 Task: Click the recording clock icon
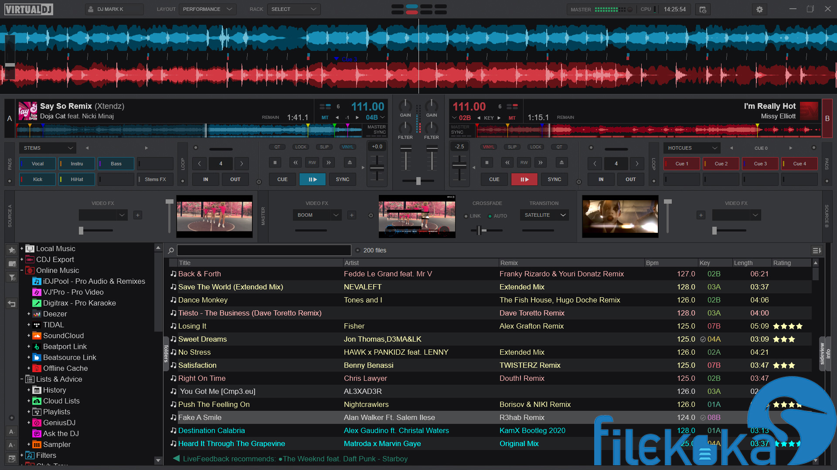pyautogui.click(x=703, y=9)
